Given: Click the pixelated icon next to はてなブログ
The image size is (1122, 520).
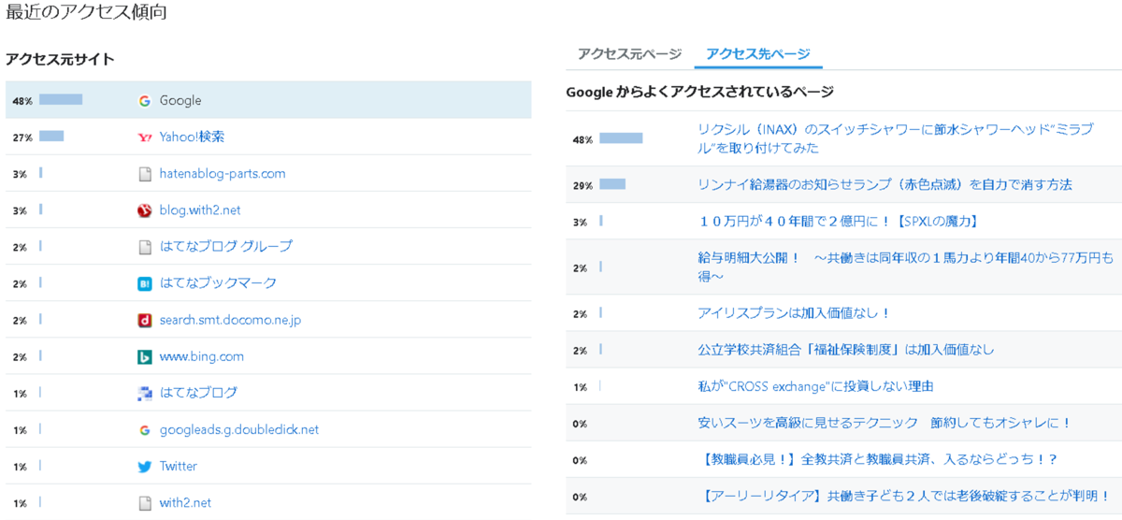Looking at the screenshot, I should coord(144,393).
